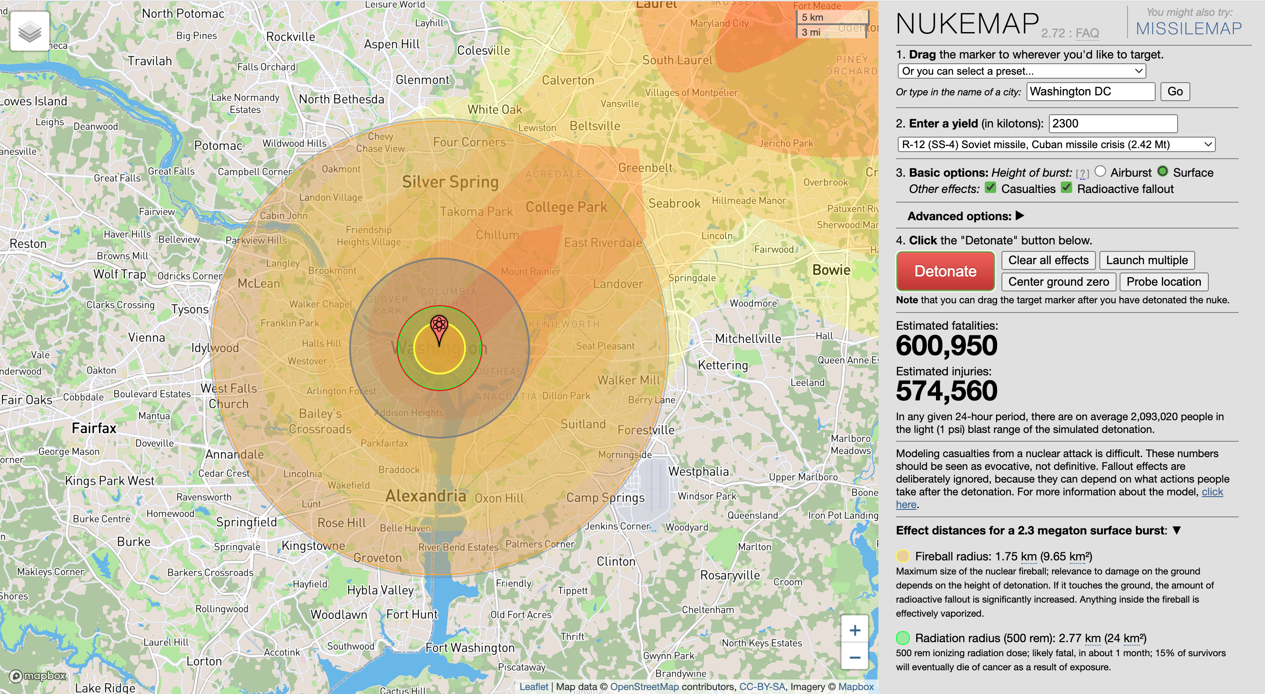Click the Clear all effects button
The width and height of the screenshot is (1265, 694).
[1048, 260]
